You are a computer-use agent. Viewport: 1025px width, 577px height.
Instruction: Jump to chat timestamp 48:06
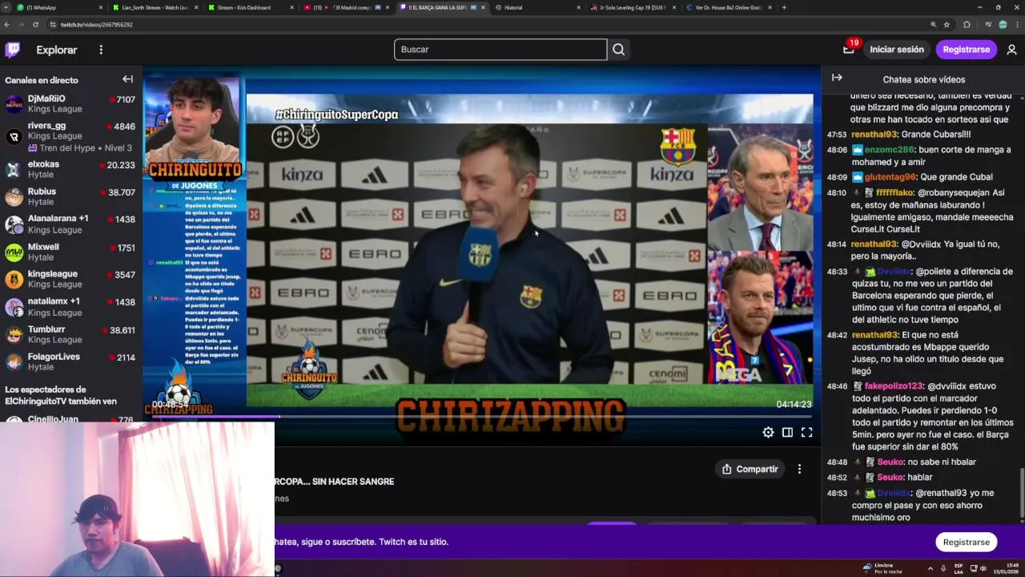[837, 150]
